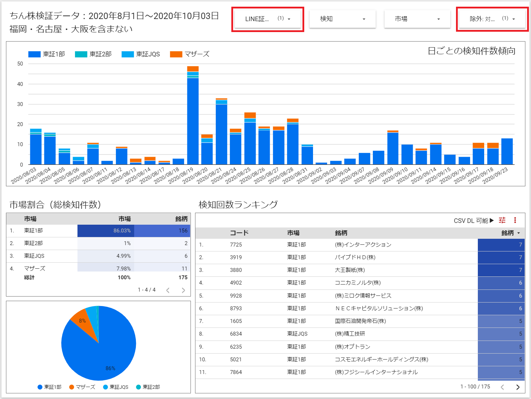Click the ranking table filter sliders icon
The width and height of the screenshot is (531, 399).
click(502, 220)
